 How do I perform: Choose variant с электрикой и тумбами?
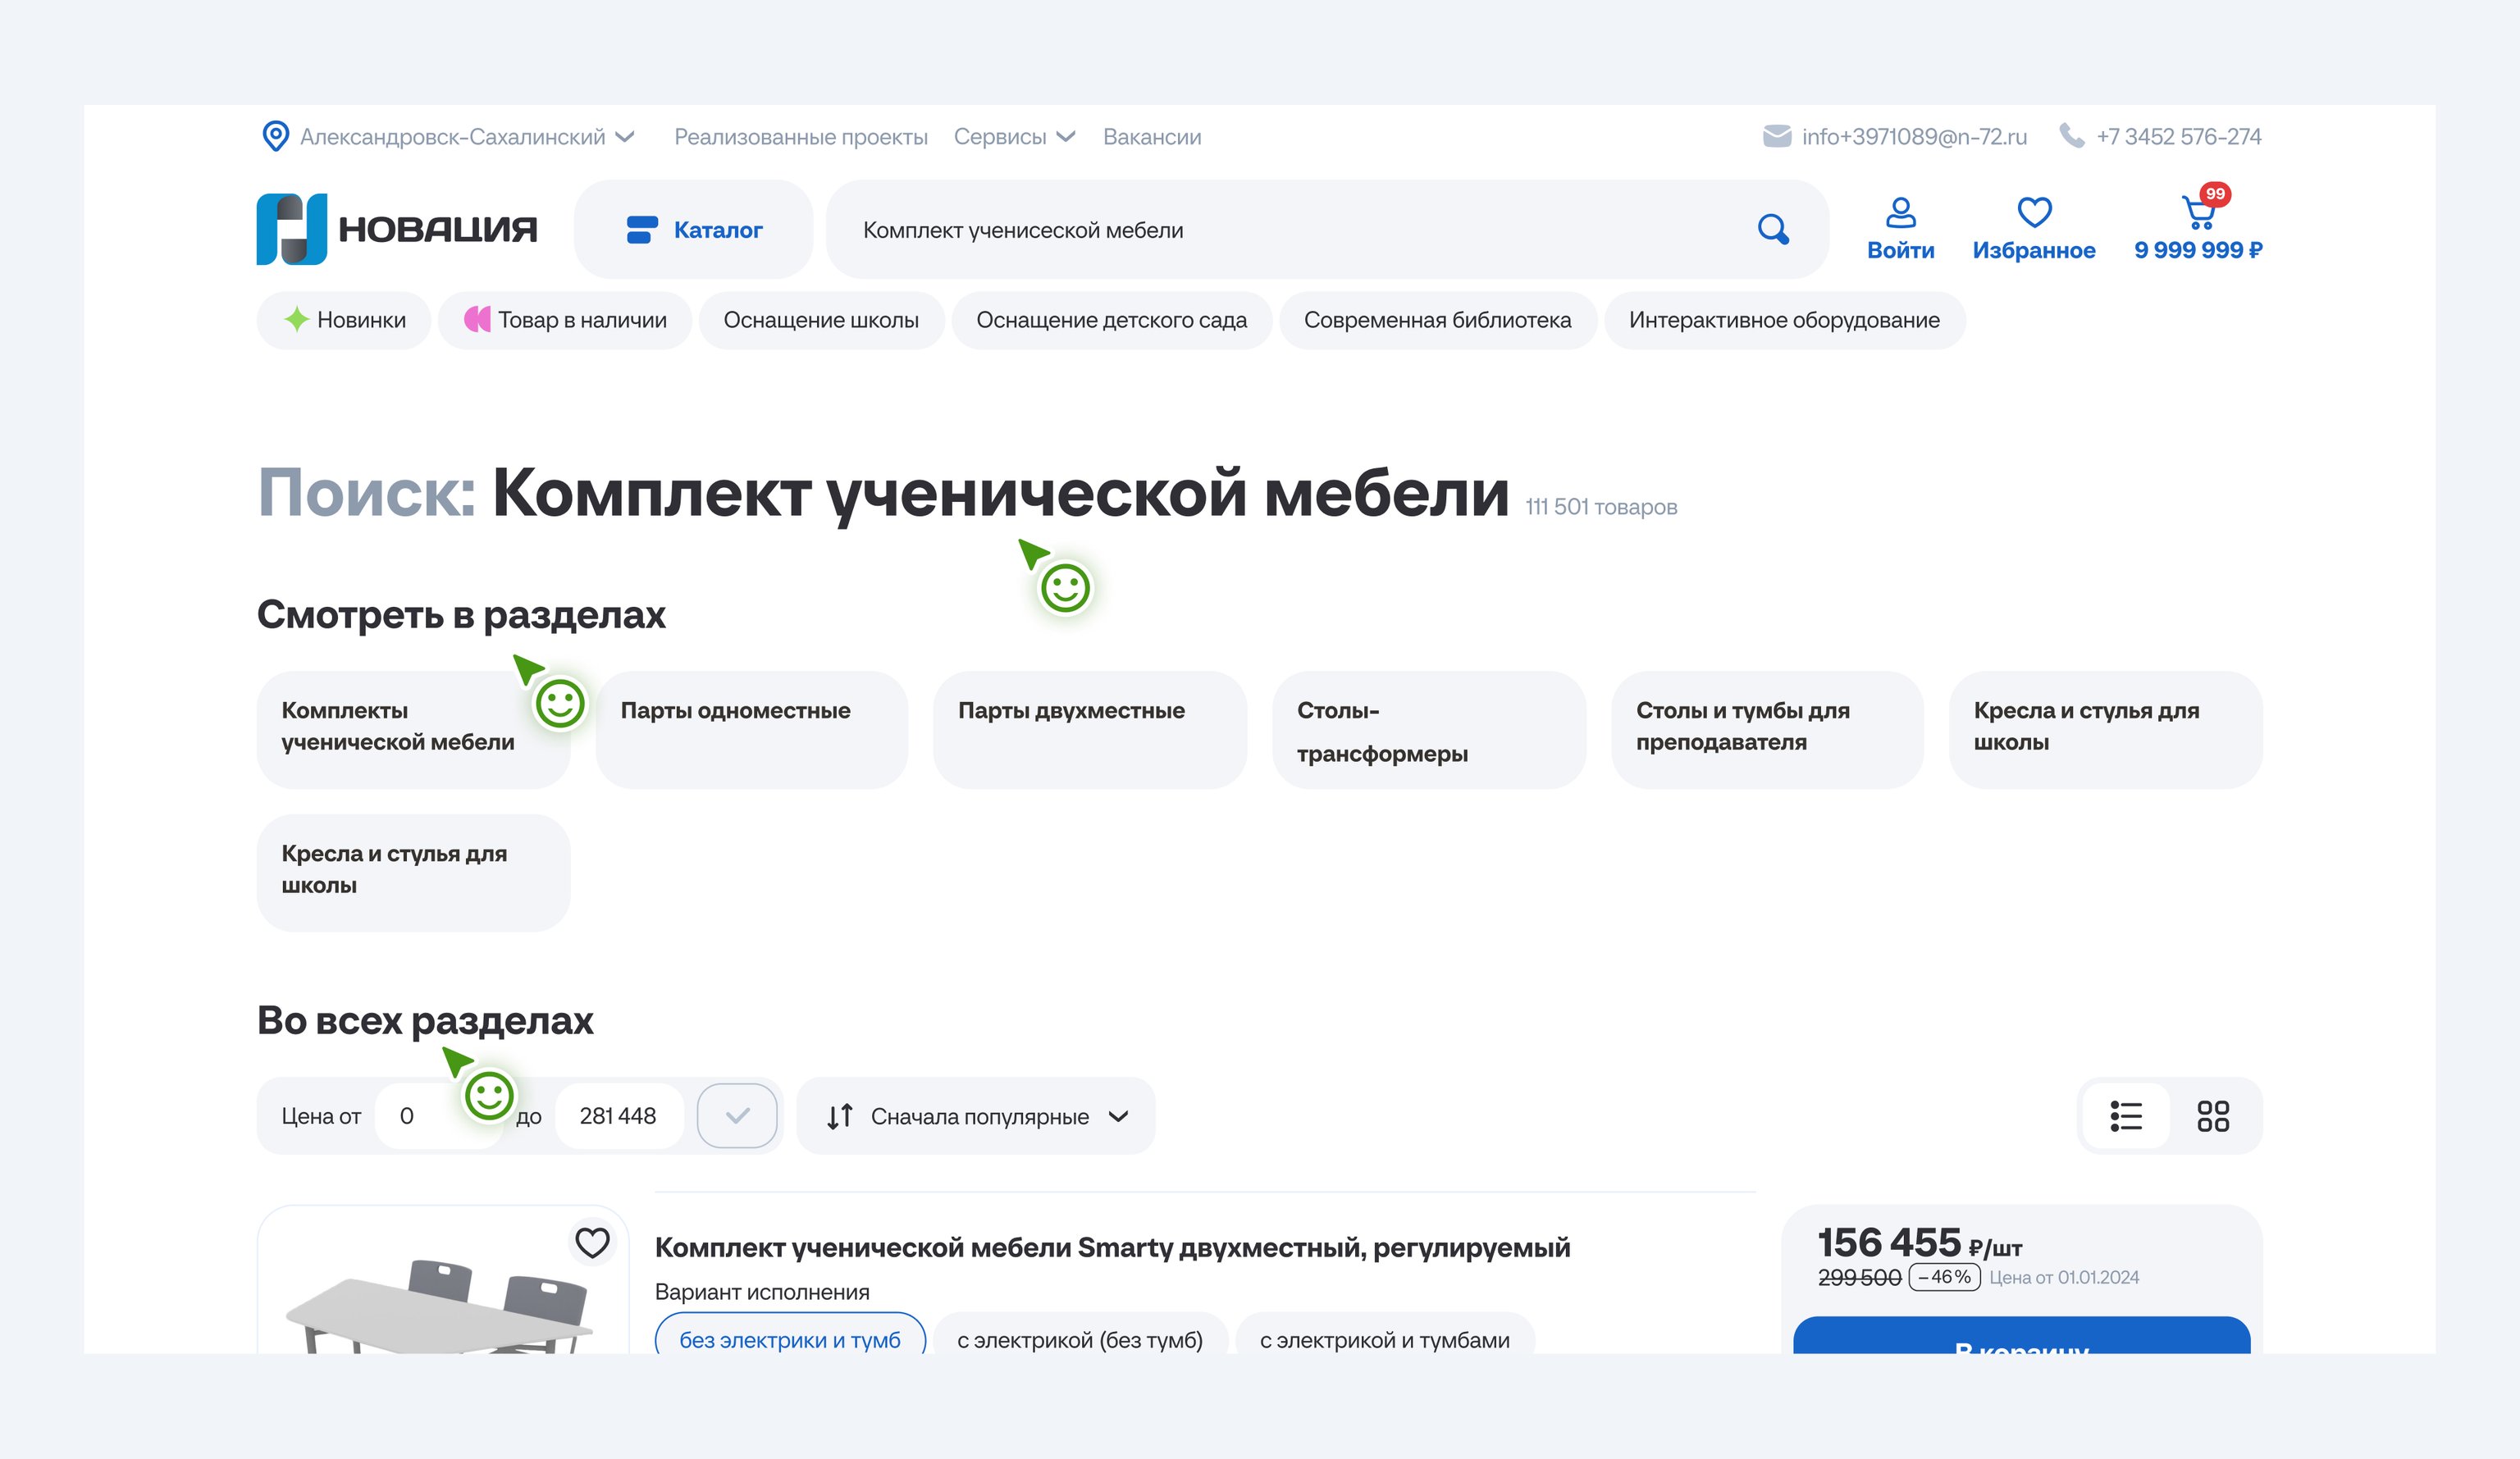pos(1384,1339)
